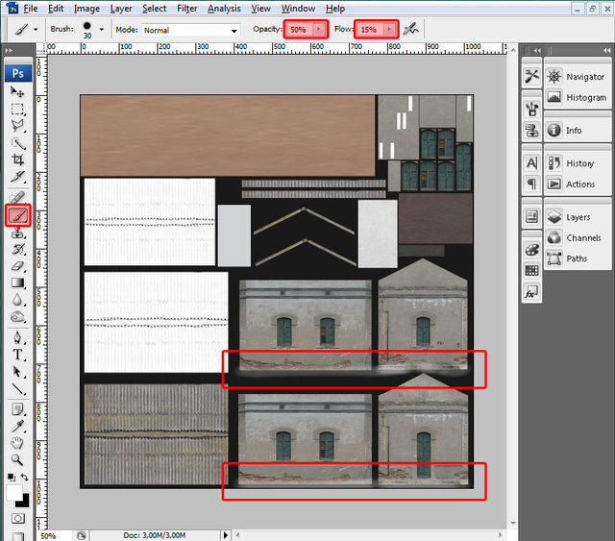Open the Layers panel
The height and width of the screenshot is (541, 615).
578,217
